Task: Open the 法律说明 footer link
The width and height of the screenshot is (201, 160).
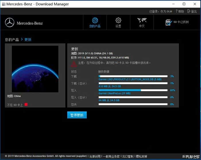Action: [95, 157]
